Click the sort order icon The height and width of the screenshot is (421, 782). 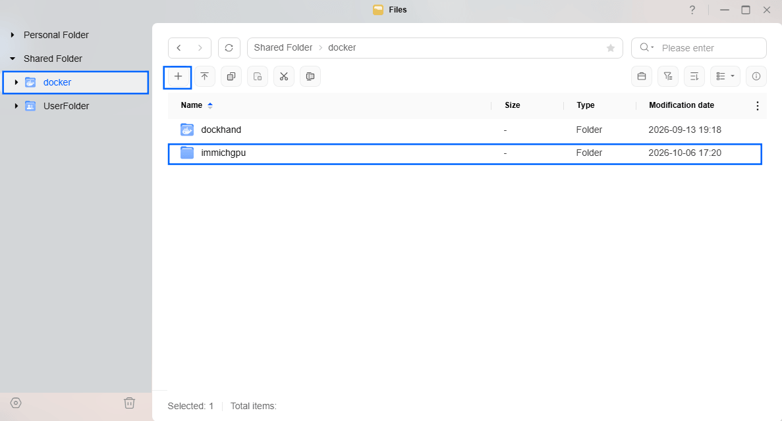[x=694, y=77]
